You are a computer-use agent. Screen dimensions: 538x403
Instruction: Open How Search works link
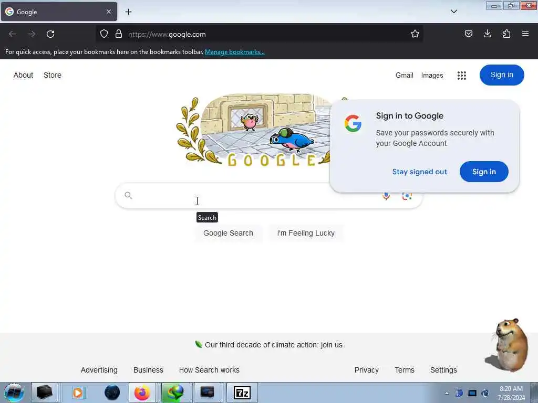click(x=209, y=370)
